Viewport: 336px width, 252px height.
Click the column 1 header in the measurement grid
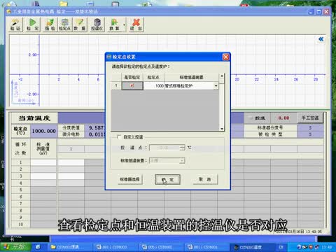click(71, 148)
